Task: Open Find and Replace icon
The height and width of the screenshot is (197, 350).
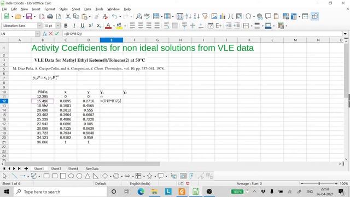Action: 138,16
